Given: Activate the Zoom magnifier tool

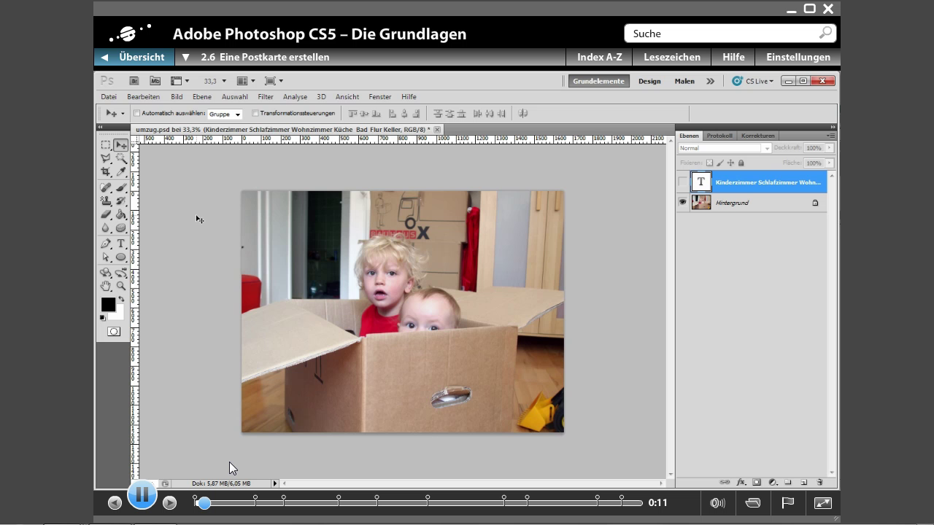Looking at the screenshot, I should (x=121, y=286).
